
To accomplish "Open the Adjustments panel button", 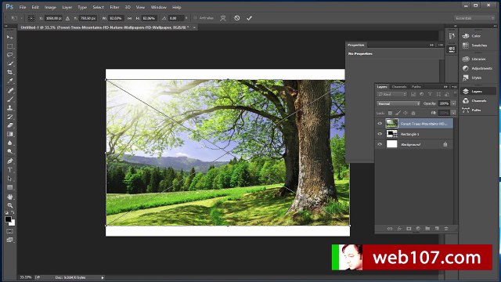I will [478, 68].
